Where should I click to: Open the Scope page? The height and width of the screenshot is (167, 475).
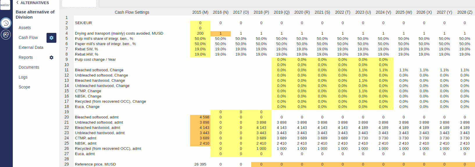click(x=24, y=87)
